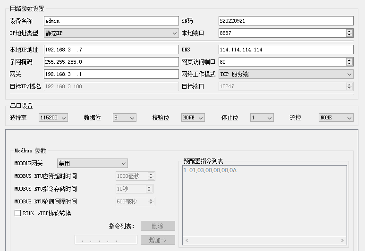Open the 数据位 dropdown
The image size is (365, 251).
coord(125,117)
